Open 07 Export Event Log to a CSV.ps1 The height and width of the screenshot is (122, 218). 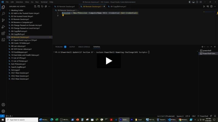[x=24, y=40]
